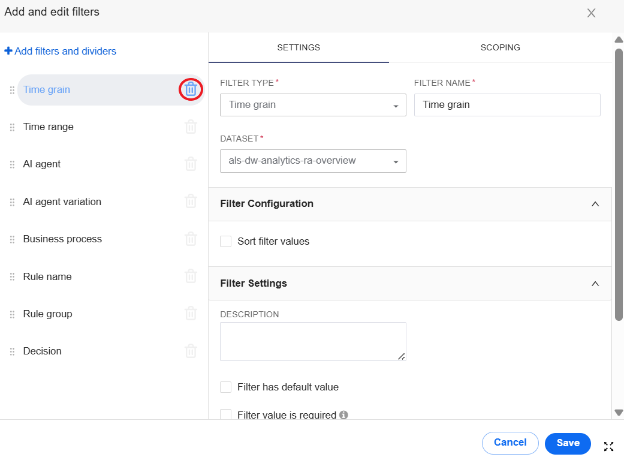Switch to the Settings tab

(x=299, y=47)
